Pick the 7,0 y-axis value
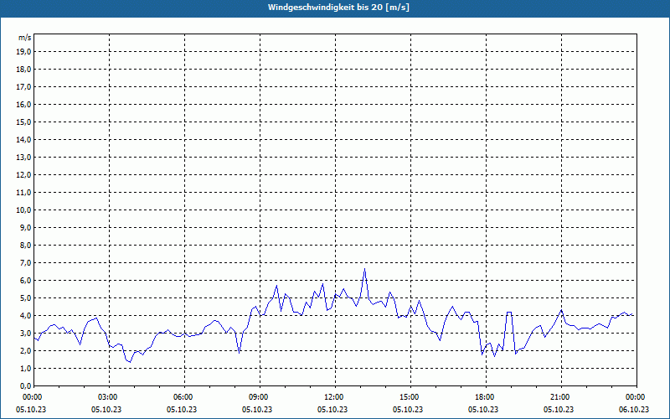670x419 pixels. point(25,262)
